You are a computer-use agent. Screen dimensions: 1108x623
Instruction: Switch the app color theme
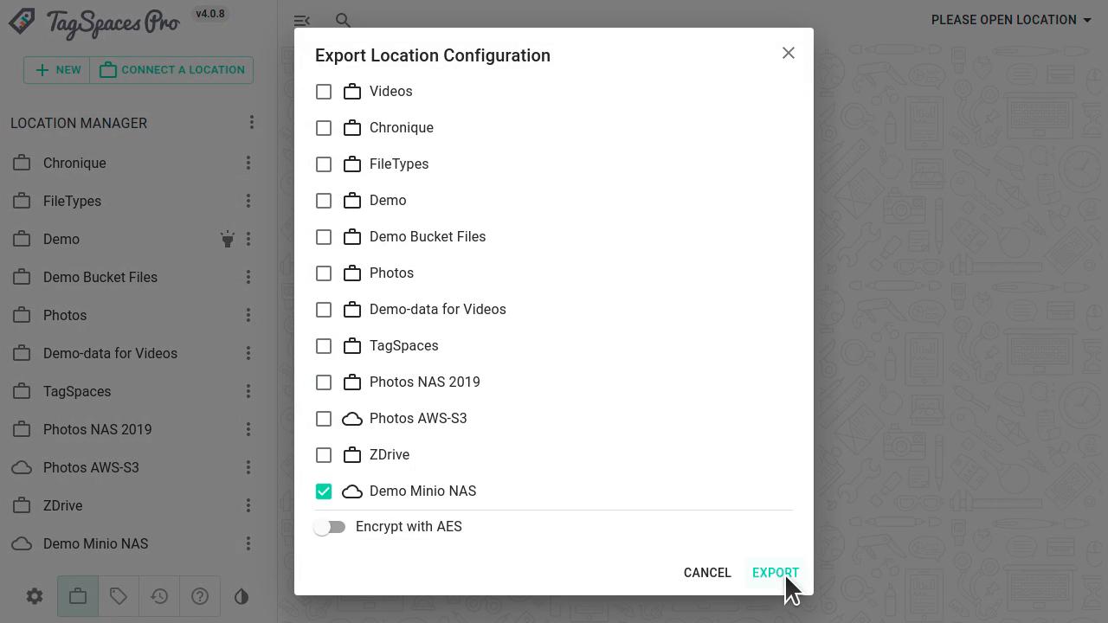241,596
